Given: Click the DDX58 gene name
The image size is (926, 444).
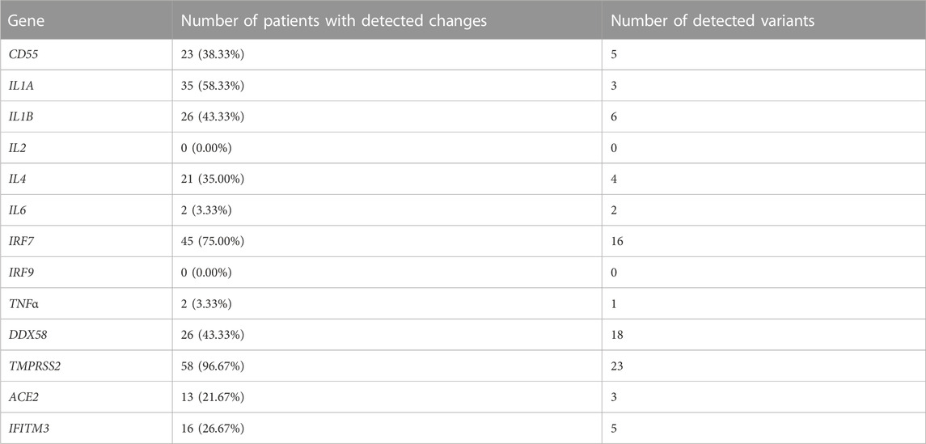Looking at the screenshot, I should tap(23, 335).
